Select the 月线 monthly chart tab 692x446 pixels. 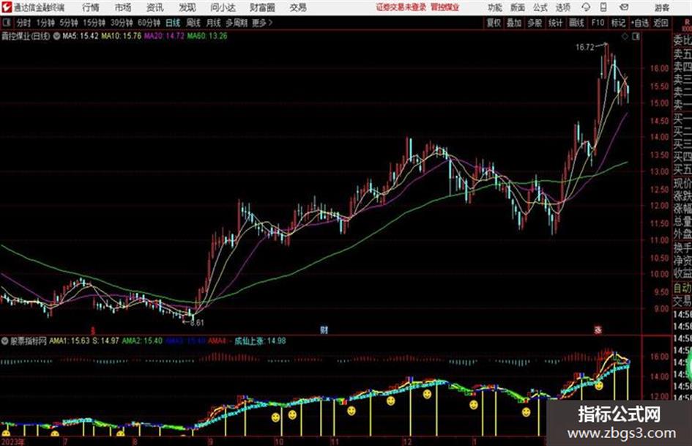214,23
